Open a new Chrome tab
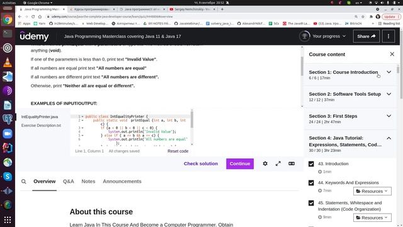The height and width of the screenshot is (227, 403). (x=222, y=9)
